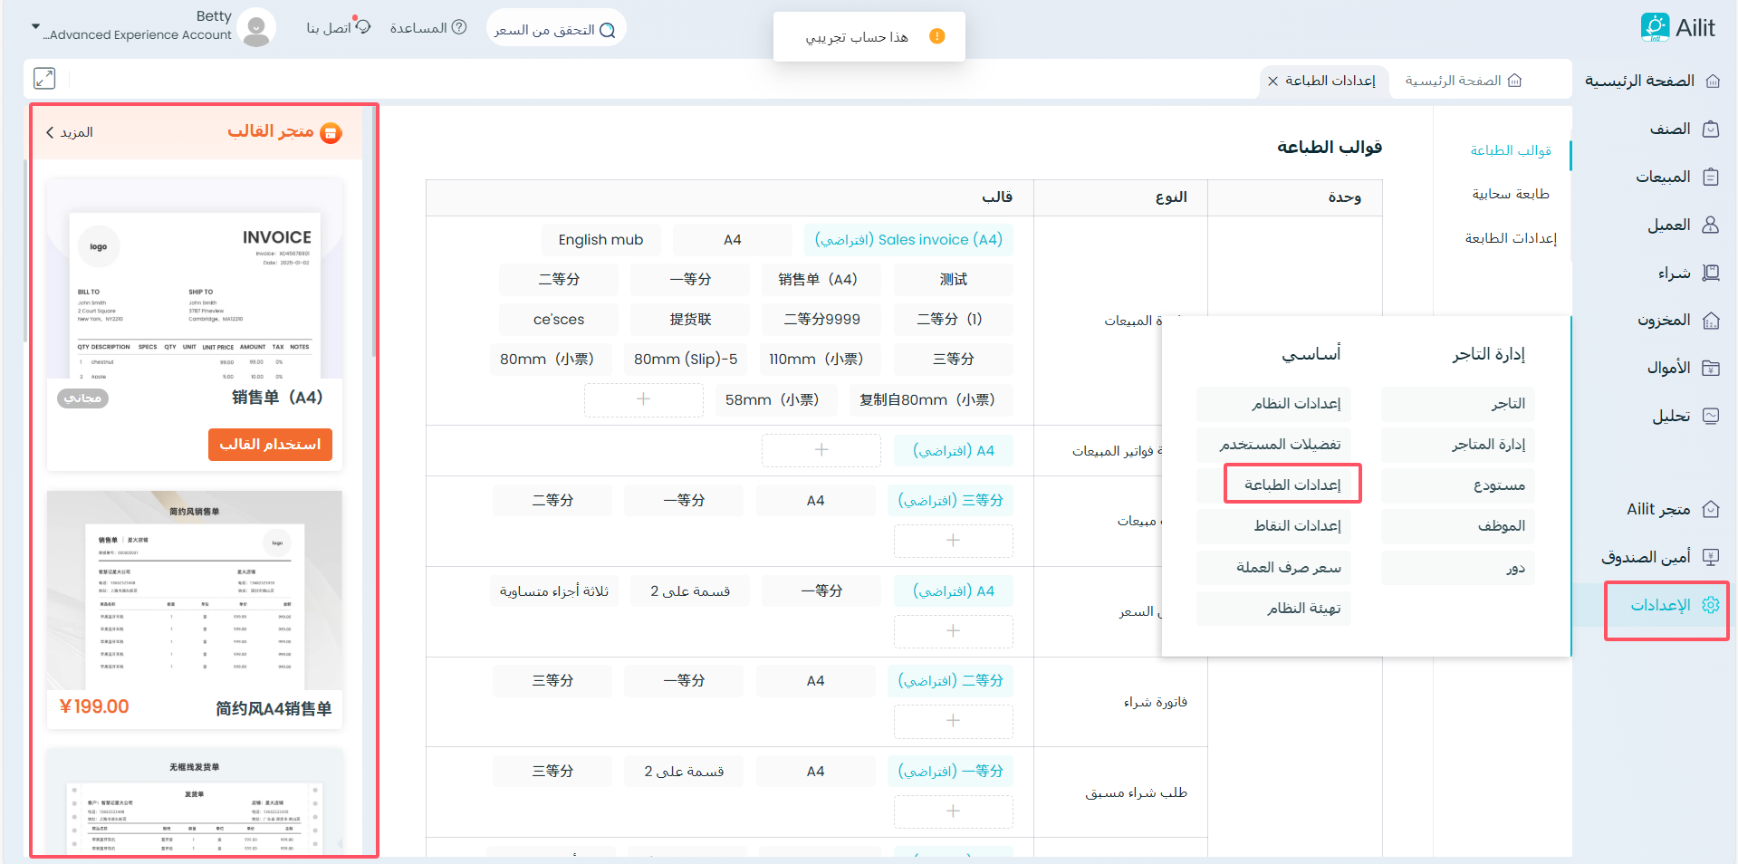This screenshot has height=864, width=1738.
Task: Click the settings gear icon in sidebar
Action: coord(1710,605)
